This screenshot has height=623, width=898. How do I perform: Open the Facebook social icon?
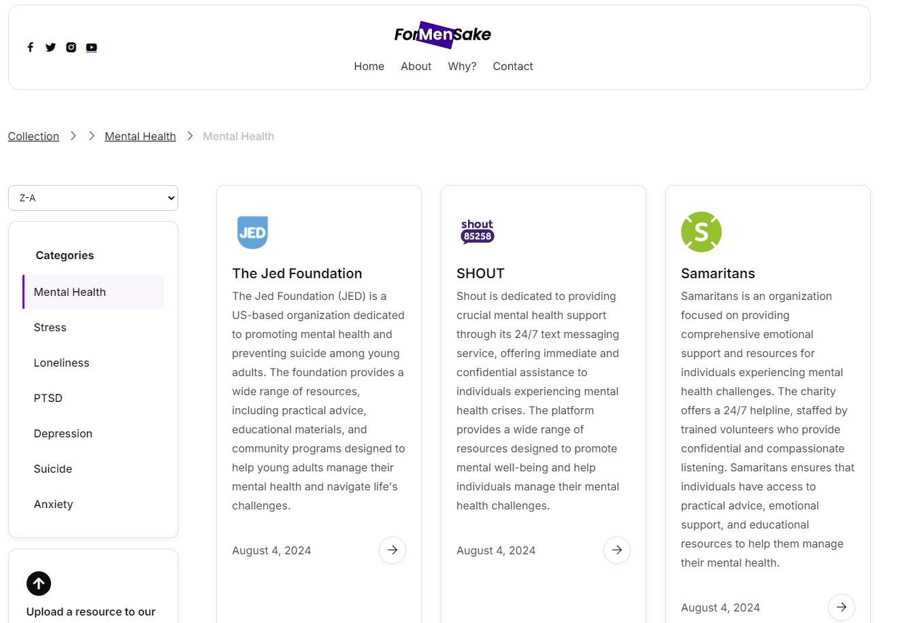click(30, 47)
